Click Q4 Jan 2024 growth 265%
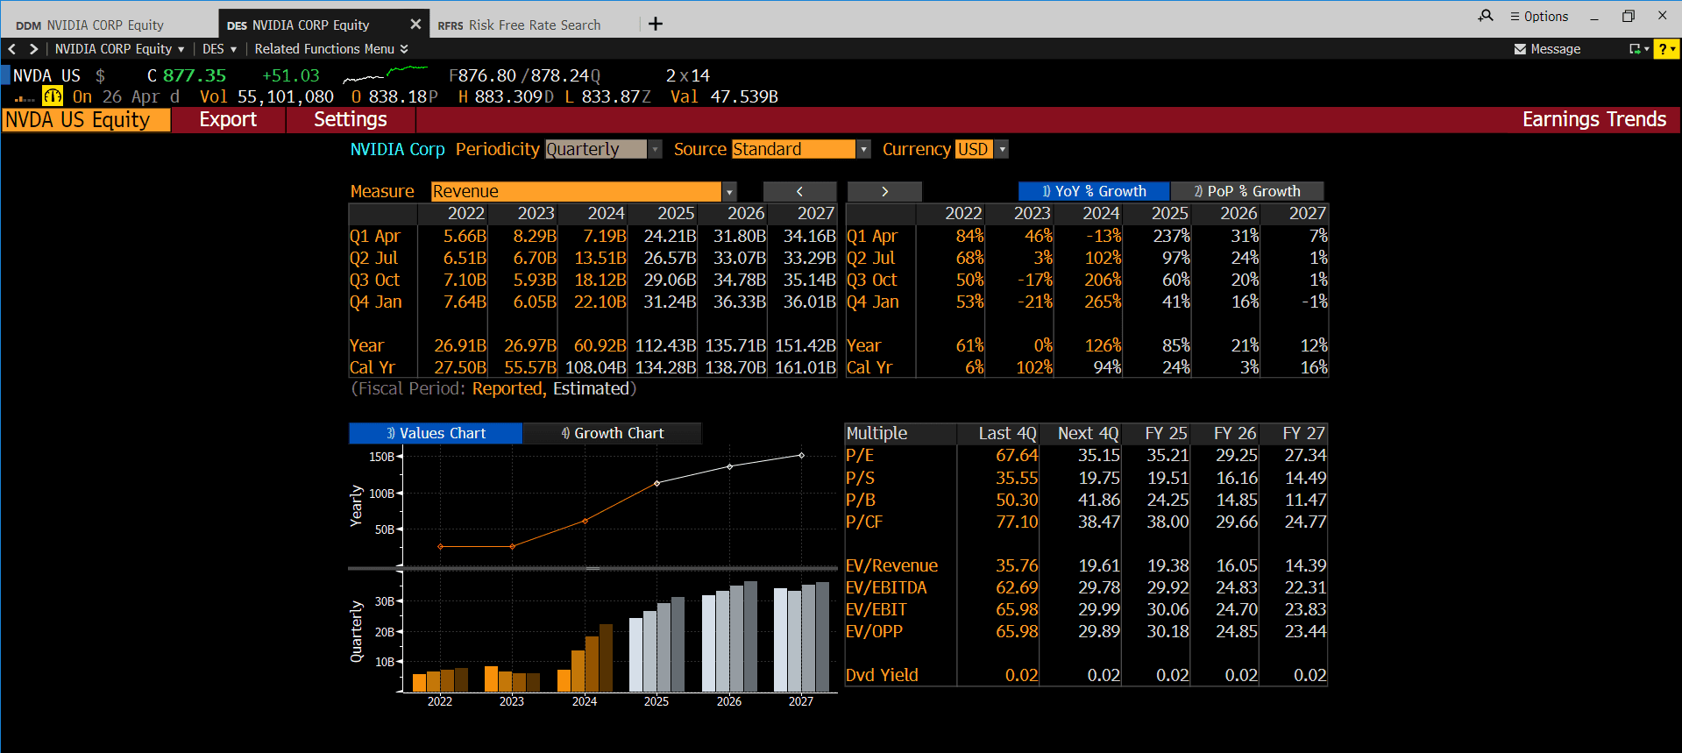Image resolution: width=1682 pixels, height=753 pixels. [x=1103, y=302]
